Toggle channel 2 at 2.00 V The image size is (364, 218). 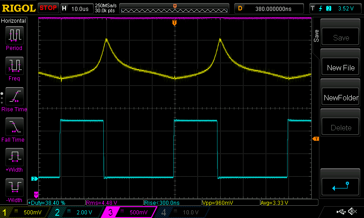pyautogui.click(x=76, y=212)
